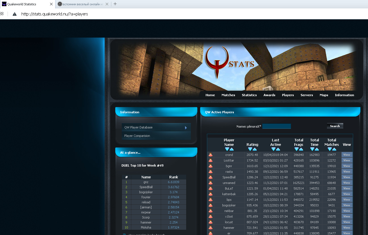Image resolution: width=368 pixels, height=235 pixels.
Task: Click player avatar icon for nekbar
Action: click(x=211, y=211)
